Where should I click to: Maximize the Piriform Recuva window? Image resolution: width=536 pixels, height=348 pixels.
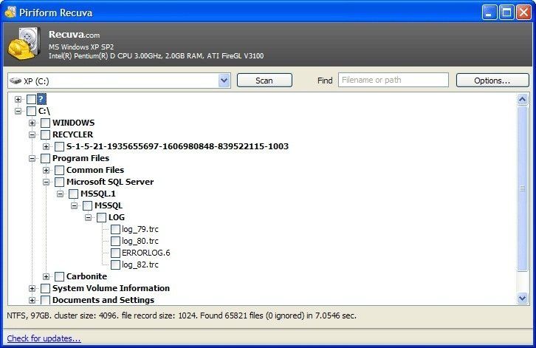(506, 13)
